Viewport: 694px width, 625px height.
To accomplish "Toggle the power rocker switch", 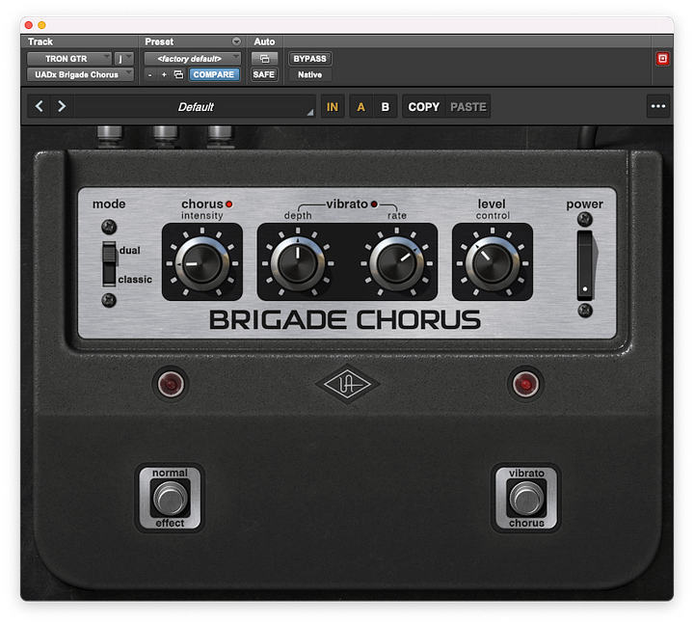I will (585, 265).
